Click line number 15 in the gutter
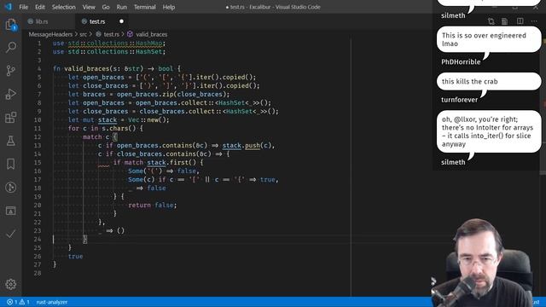Image resolution: width=546 pixels, height=307 pixels. pyautogui.click(x=38, y=163)
